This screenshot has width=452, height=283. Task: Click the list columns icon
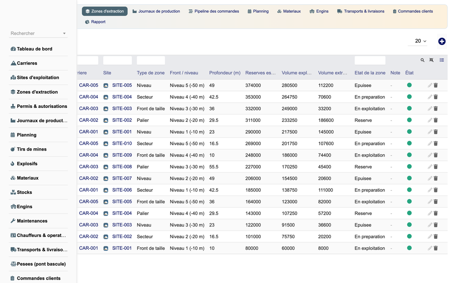tap(442, 60)
